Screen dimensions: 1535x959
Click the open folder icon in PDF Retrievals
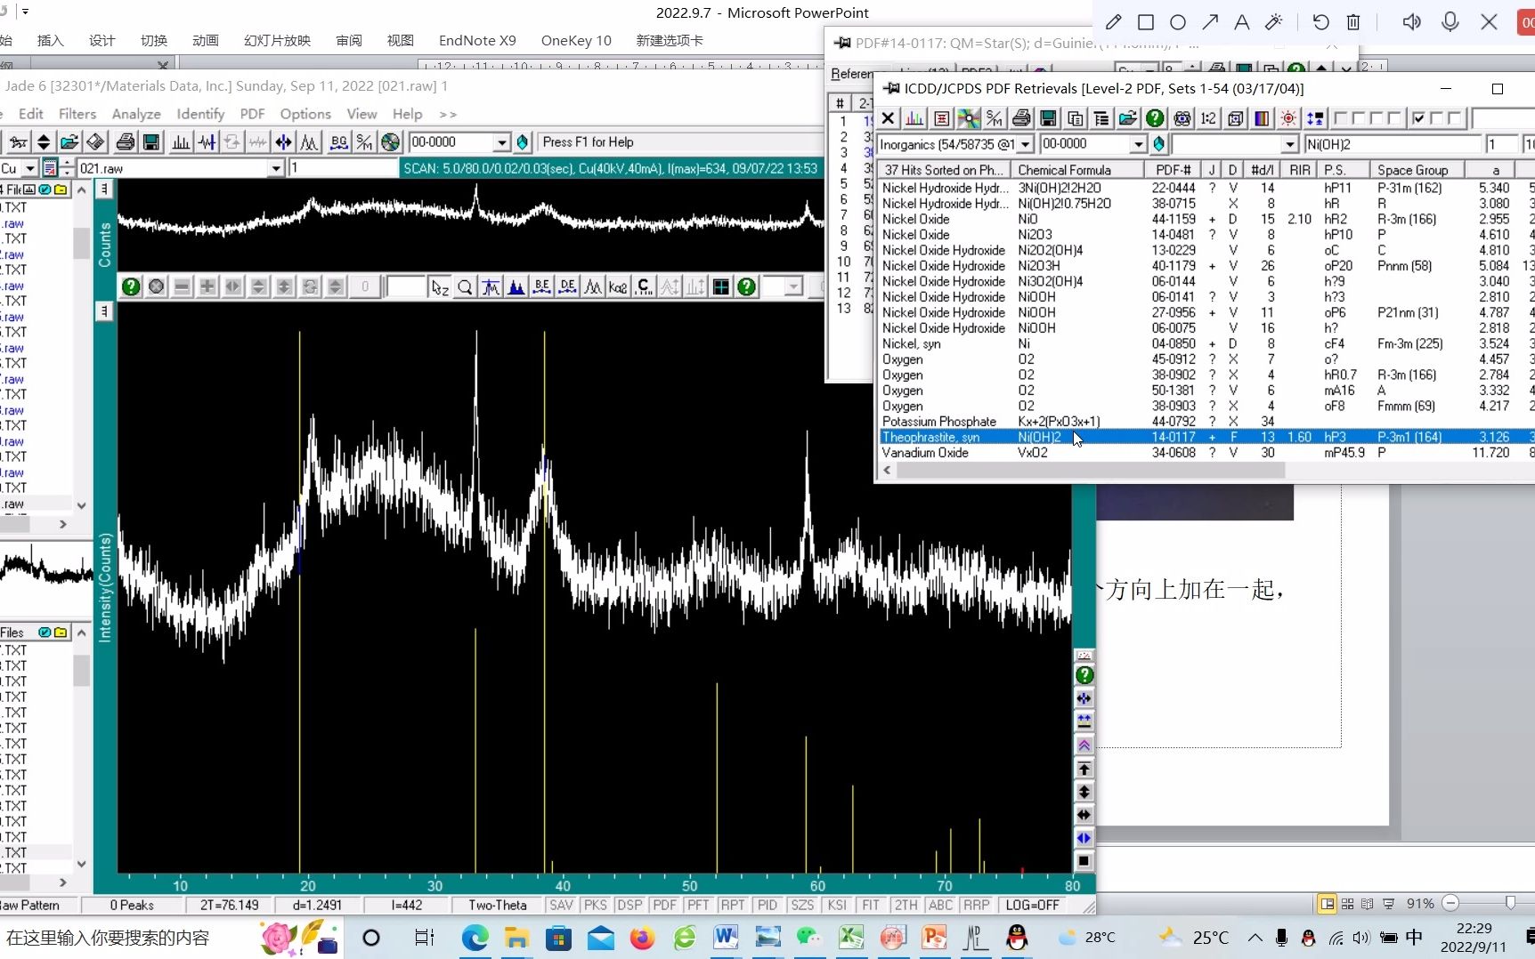[1128, 118]
